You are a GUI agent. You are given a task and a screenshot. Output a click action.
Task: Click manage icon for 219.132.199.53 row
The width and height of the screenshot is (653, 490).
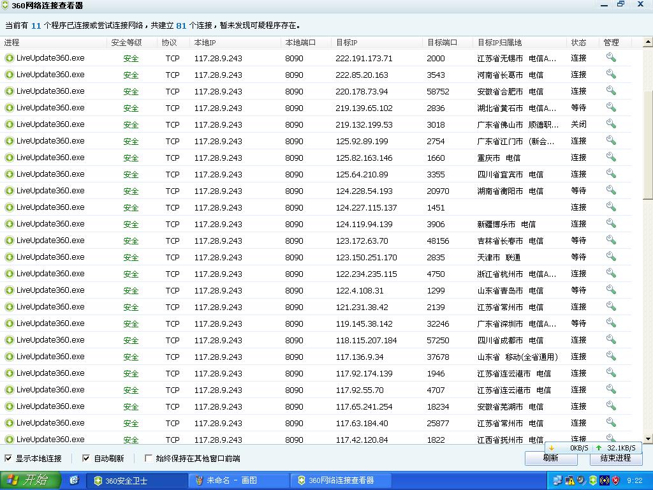(x=611, y=124)
